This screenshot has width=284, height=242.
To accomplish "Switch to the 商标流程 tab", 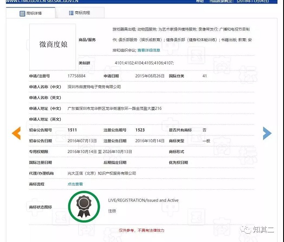I will point(80,13).
